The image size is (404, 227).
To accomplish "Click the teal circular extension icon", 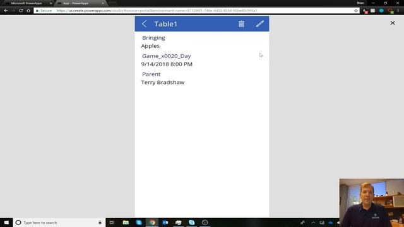I will point(381,11).
